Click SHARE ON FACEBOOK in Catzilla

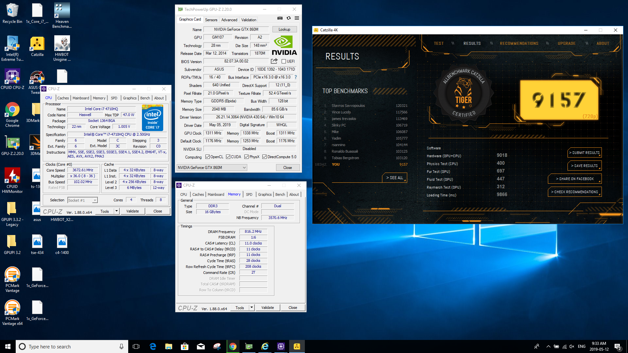(575, 179)
